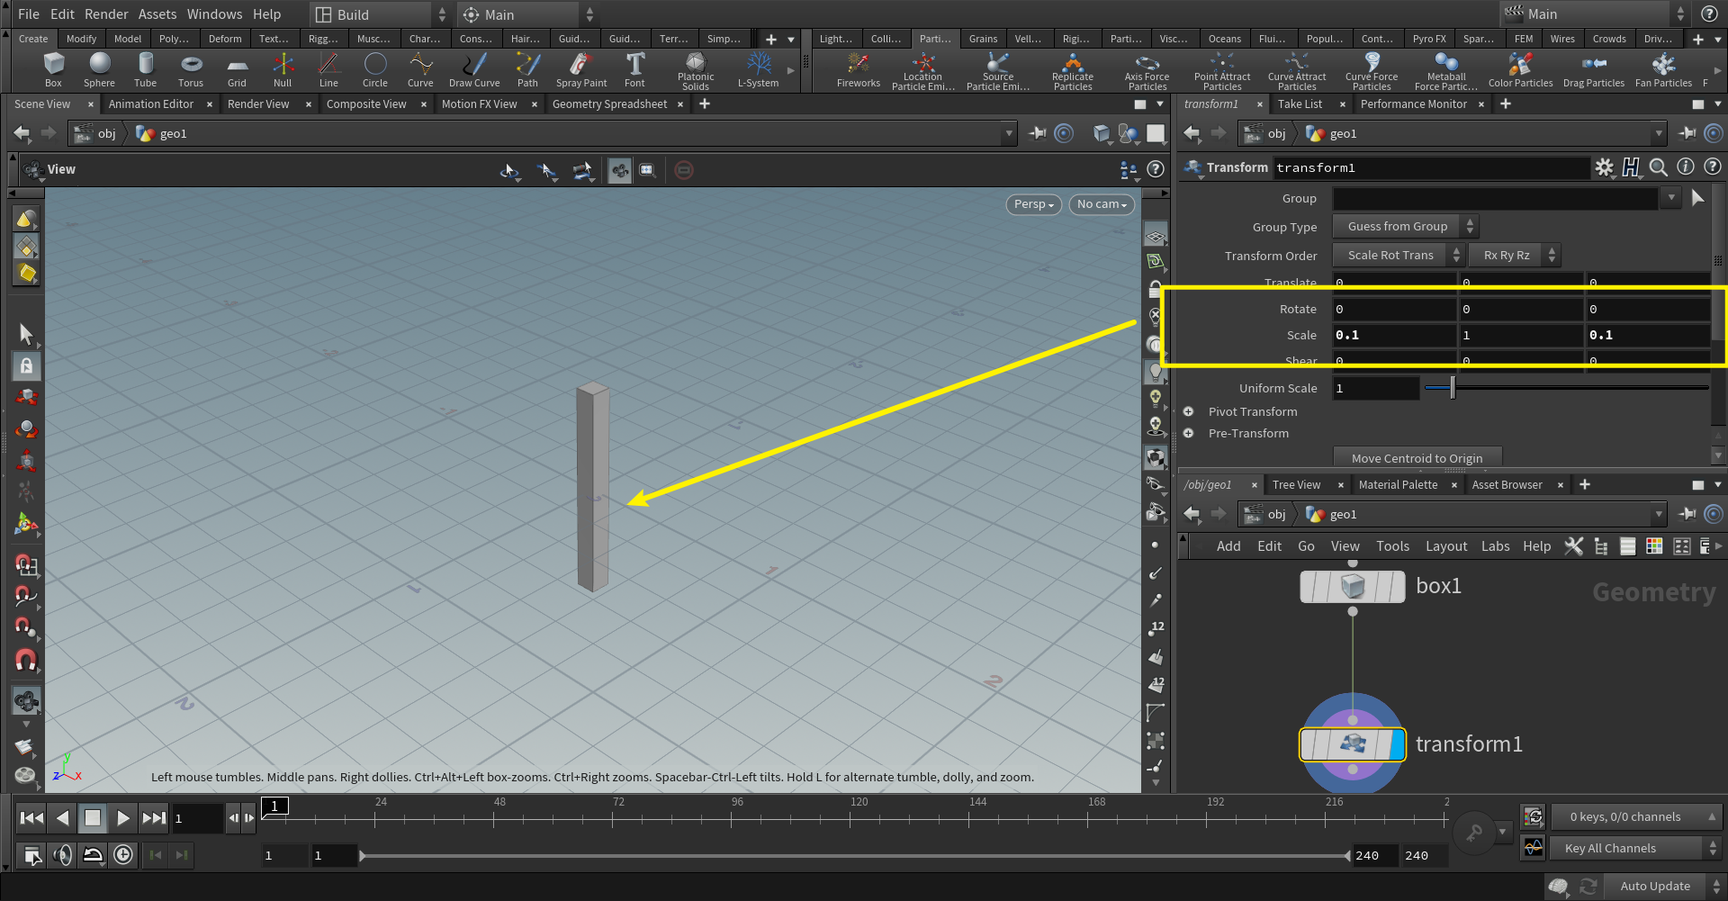Open the Persp viewport dropdown
1728x901 pixels.
tap(1032, 204)
